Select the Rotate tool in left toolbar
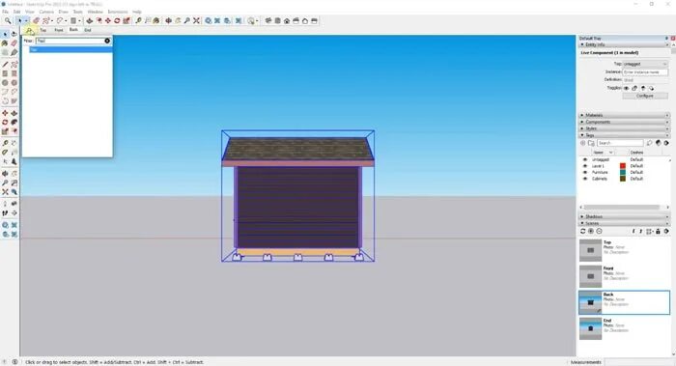Screen dimensions: 676x366 coord(5,122)
